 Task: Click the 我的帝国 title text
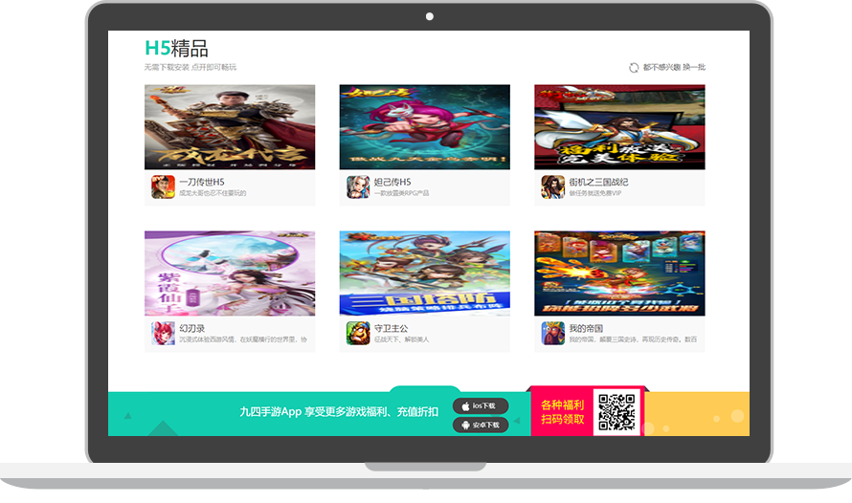586,328
